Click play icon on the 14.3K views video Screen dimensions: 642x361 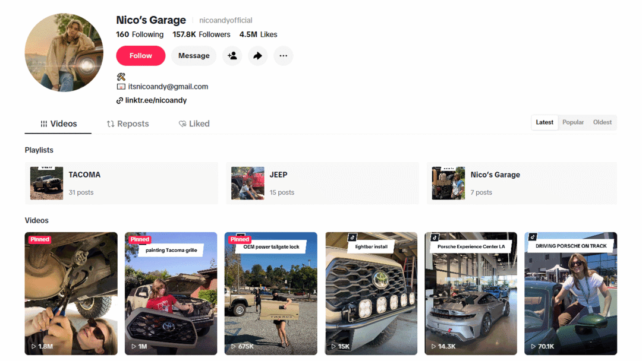point(433,346)
